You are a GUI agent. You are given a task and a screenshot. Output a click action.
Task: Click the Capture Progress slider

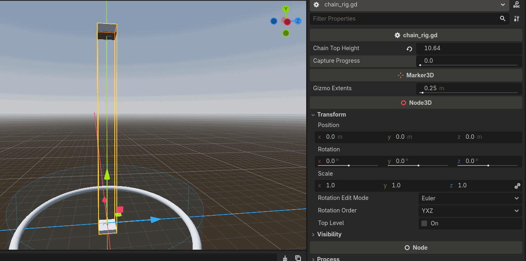pyautogui.click(x=468, y=65)
